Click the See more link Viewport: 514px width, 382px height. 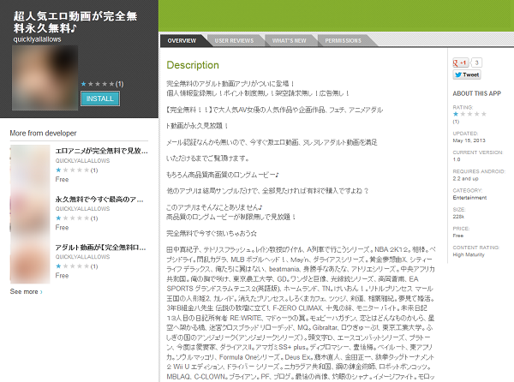[x=24, y=291]
